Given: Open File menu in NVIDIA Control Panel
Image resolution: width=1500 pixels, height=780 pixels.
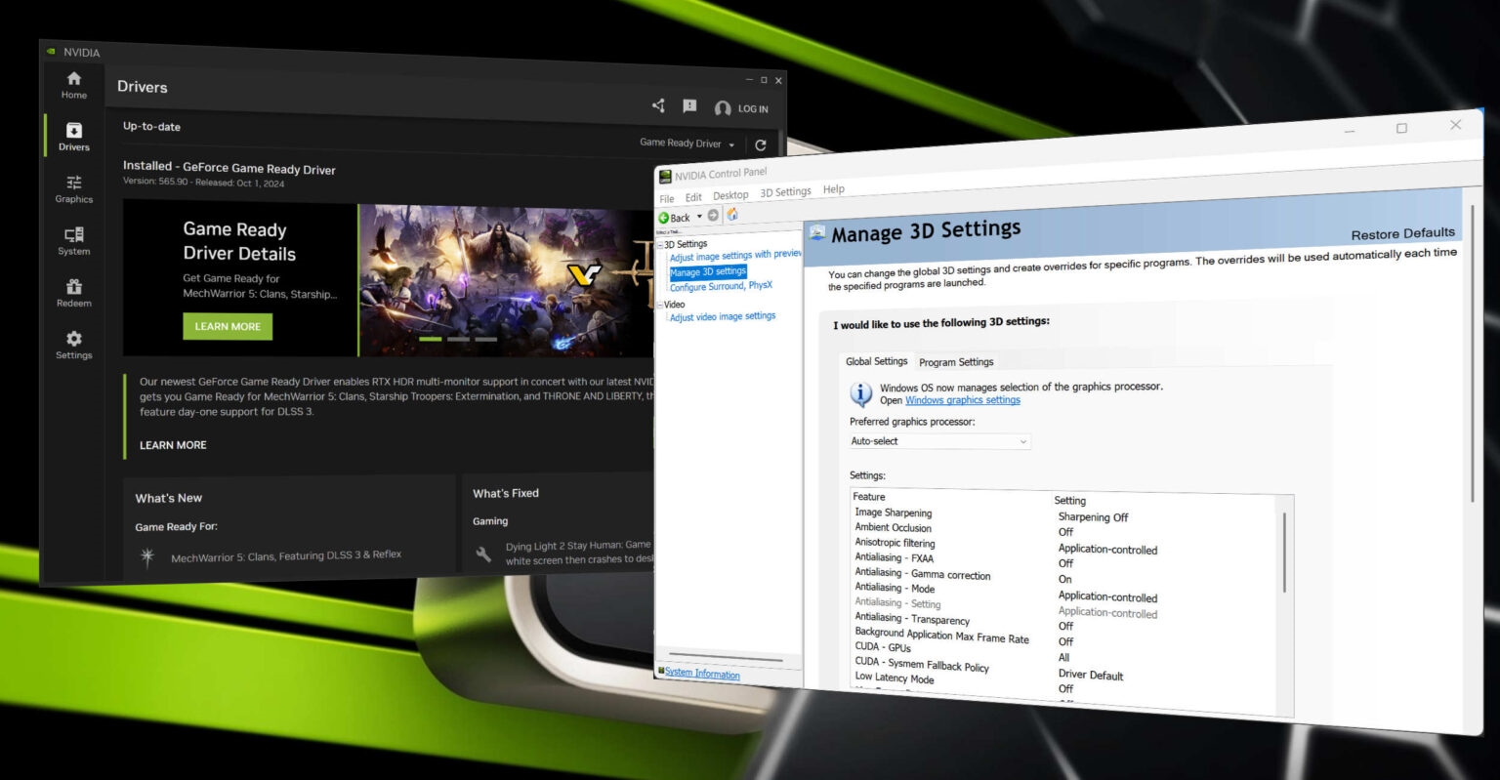Looking at the screenshot, I should pyautogui.click(x=667, y=198).
